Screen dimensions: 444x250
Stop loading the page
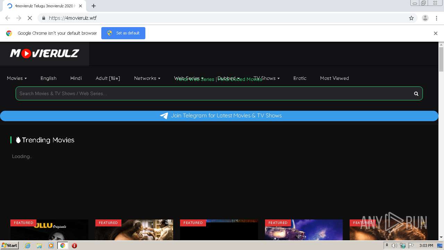click(30, 18)
